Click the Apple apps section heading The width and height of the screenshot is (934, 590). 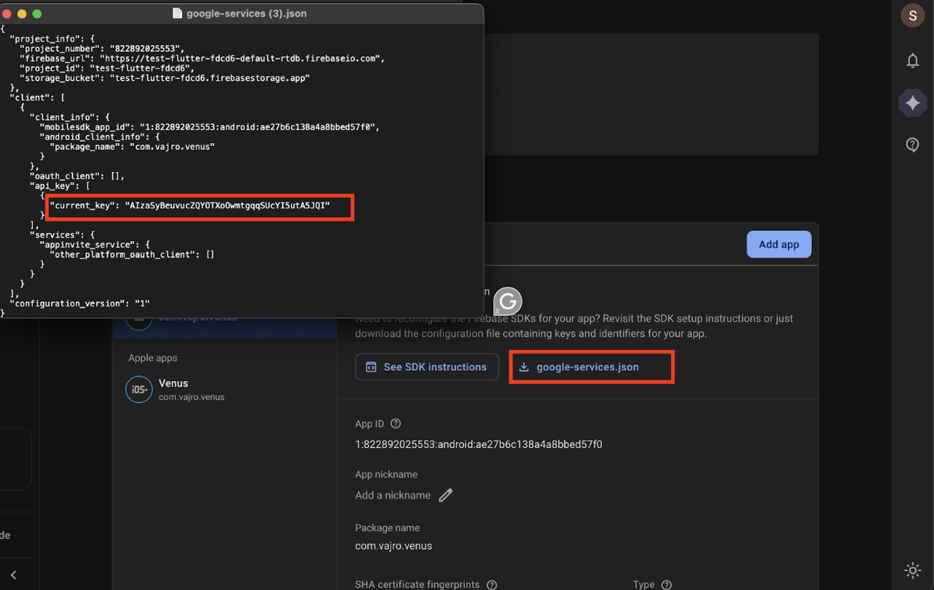[x=153, y=358]
